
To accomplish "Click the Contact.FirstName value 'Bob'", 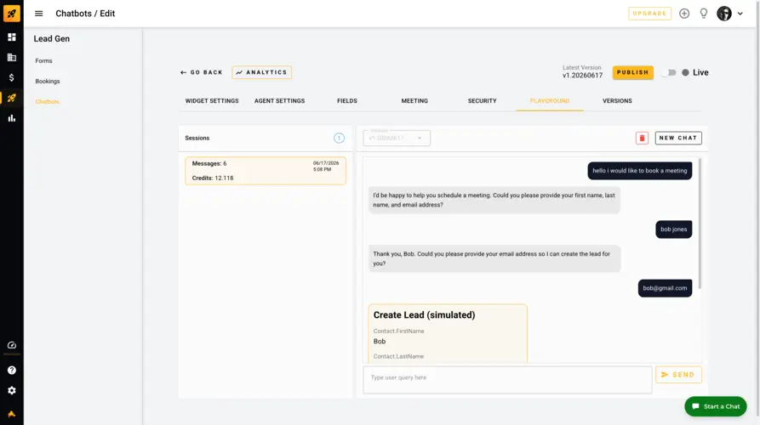I will (x=380, y=341).
